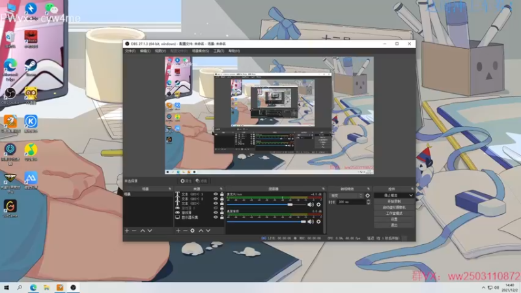Click the 启动虚拟摄像机 button
This screenshot has width=521, height=293.
[394, 208]
